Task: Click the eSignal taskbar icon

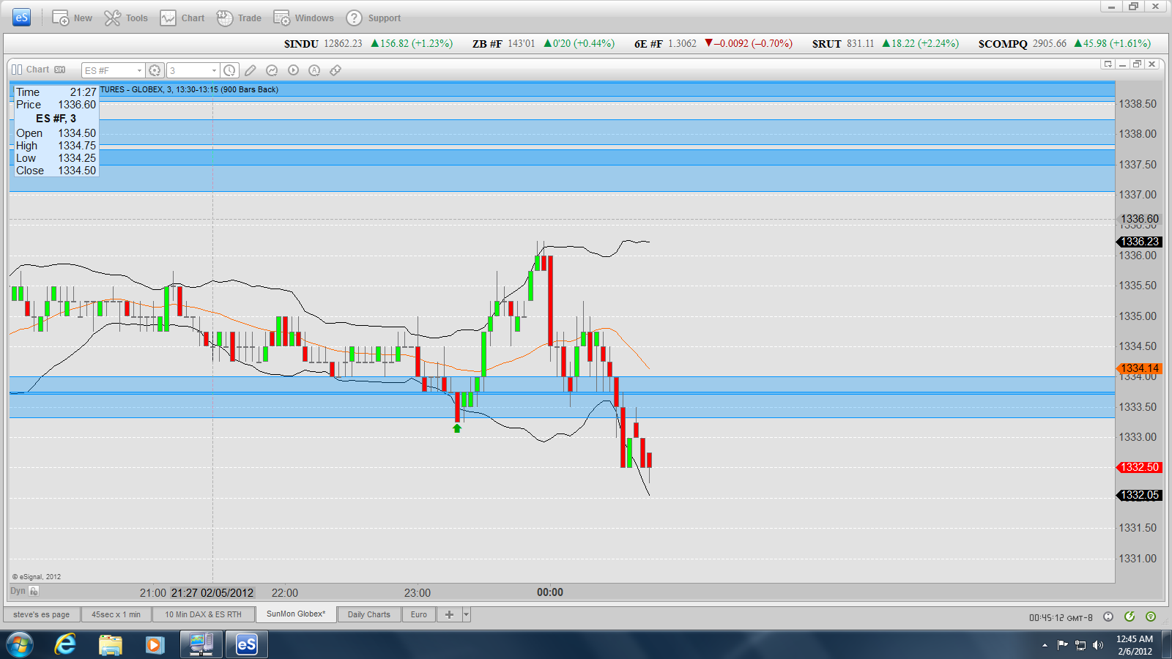Action: point(246,644)
